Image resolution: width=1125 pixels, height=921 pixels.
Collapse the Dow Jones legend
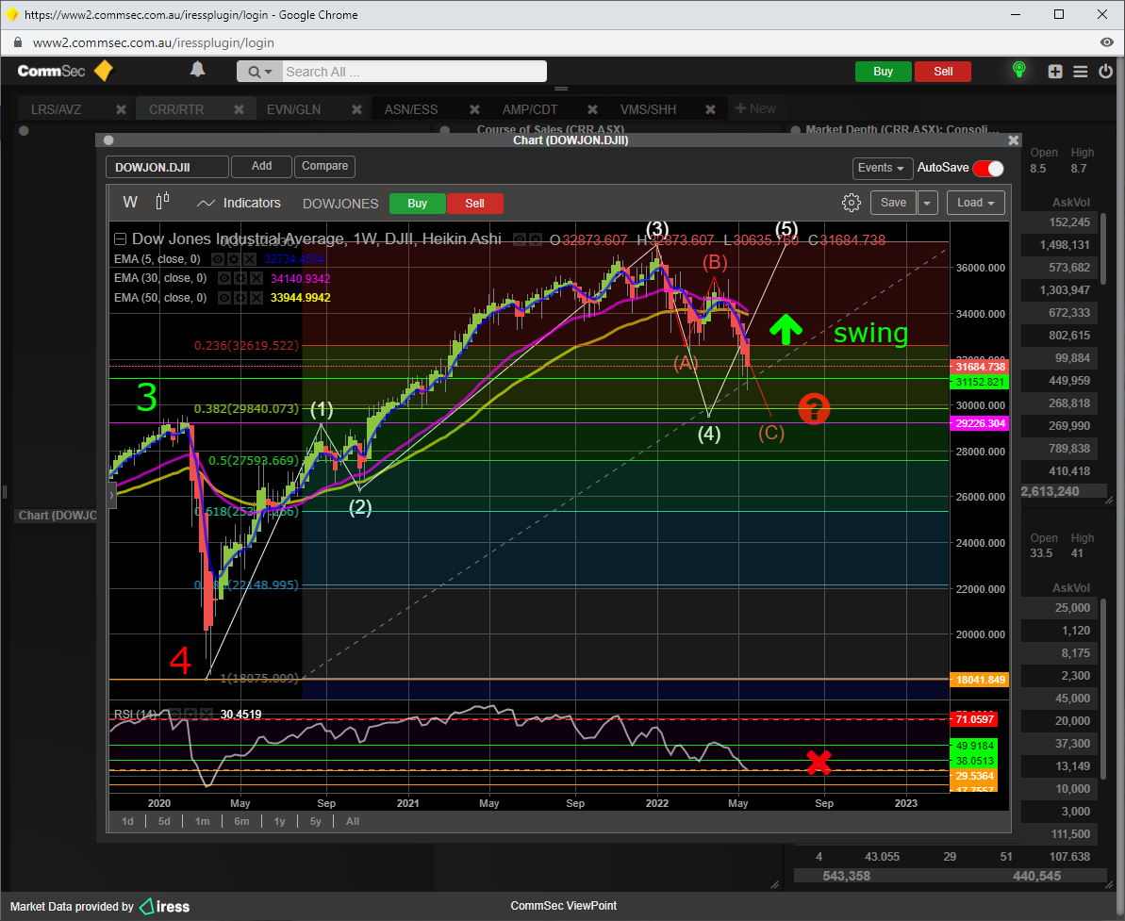[121, 238]
